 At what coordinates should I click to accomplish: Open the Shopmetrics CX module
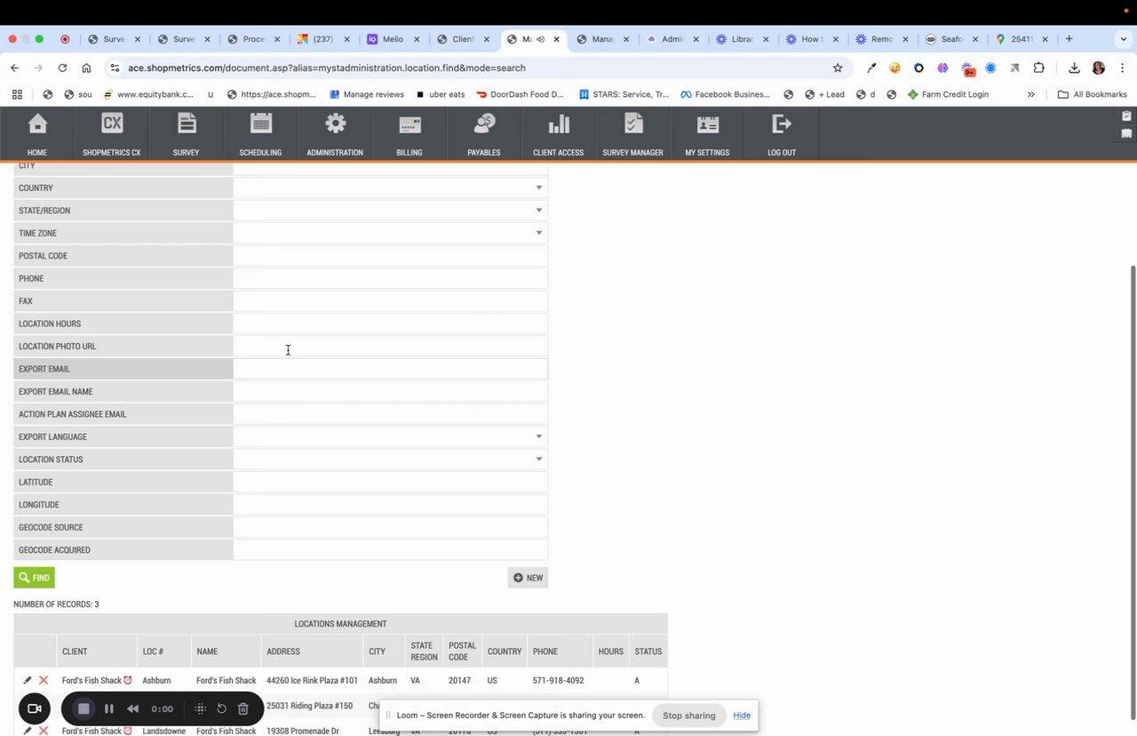tap(112, 133)
